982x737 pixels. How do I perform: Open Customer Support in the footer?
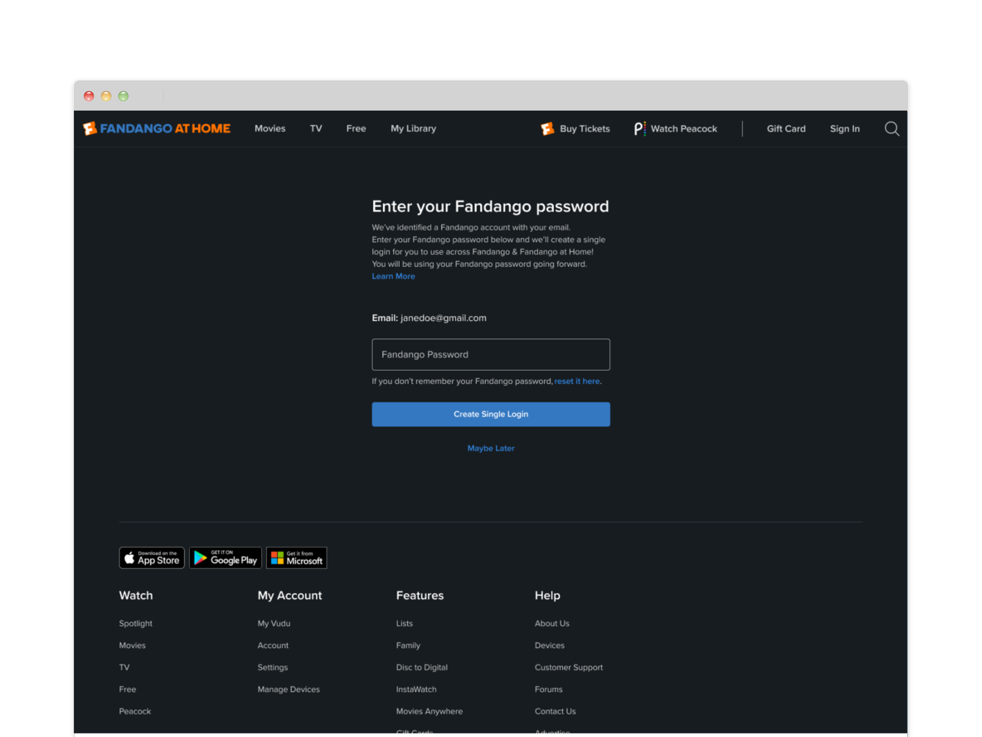(x=568, y=667)
